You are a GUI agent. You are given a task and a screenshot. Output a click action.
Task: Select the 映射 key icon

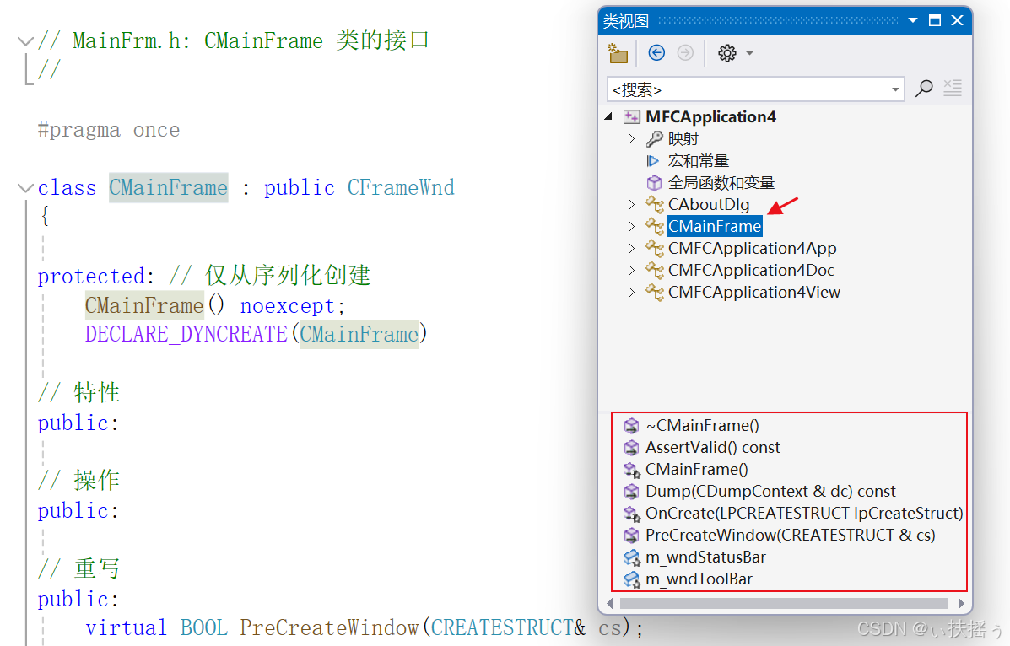[x=654, y=138]
